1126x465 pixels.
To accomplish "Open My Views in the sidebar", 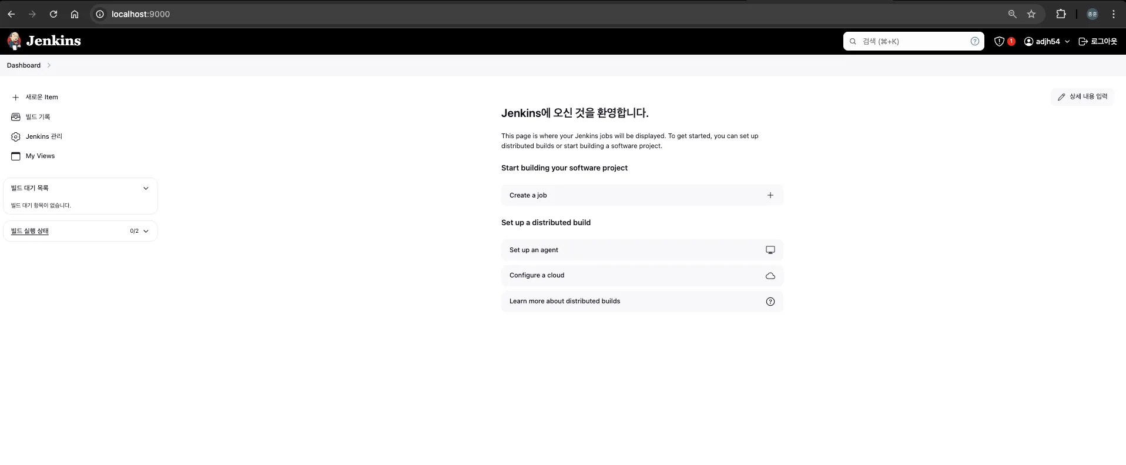I will pyautogui.click(x=33, y=156).
